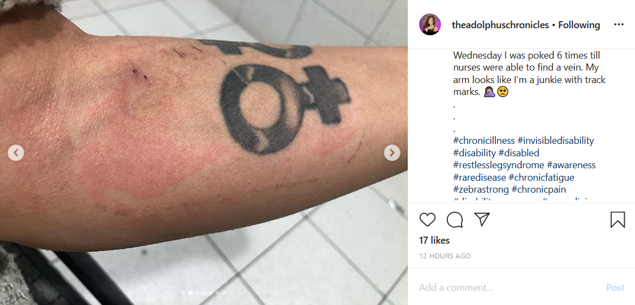Open the #invisibledisability hashtag

click(x=556, y=141)
